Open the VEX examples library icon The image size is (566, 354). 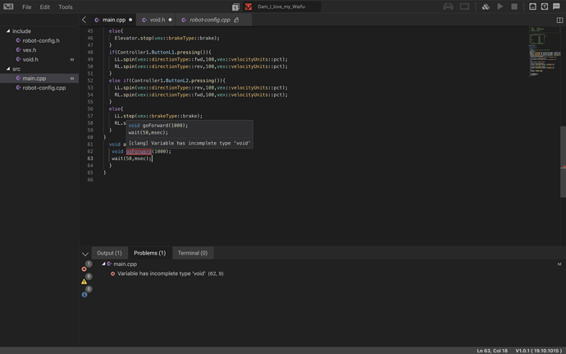[532, 7]
